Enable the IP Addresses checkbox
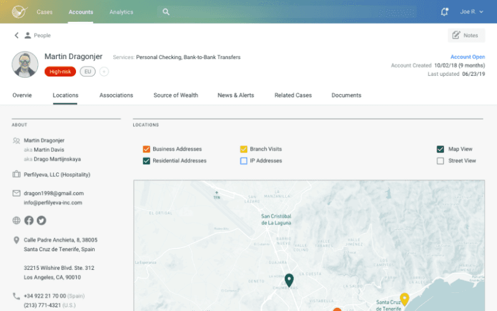 (x=244, y=161)
